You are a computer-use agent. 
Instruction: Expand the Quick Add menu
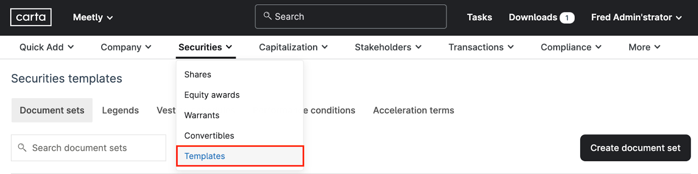click(x=47, y=47)
